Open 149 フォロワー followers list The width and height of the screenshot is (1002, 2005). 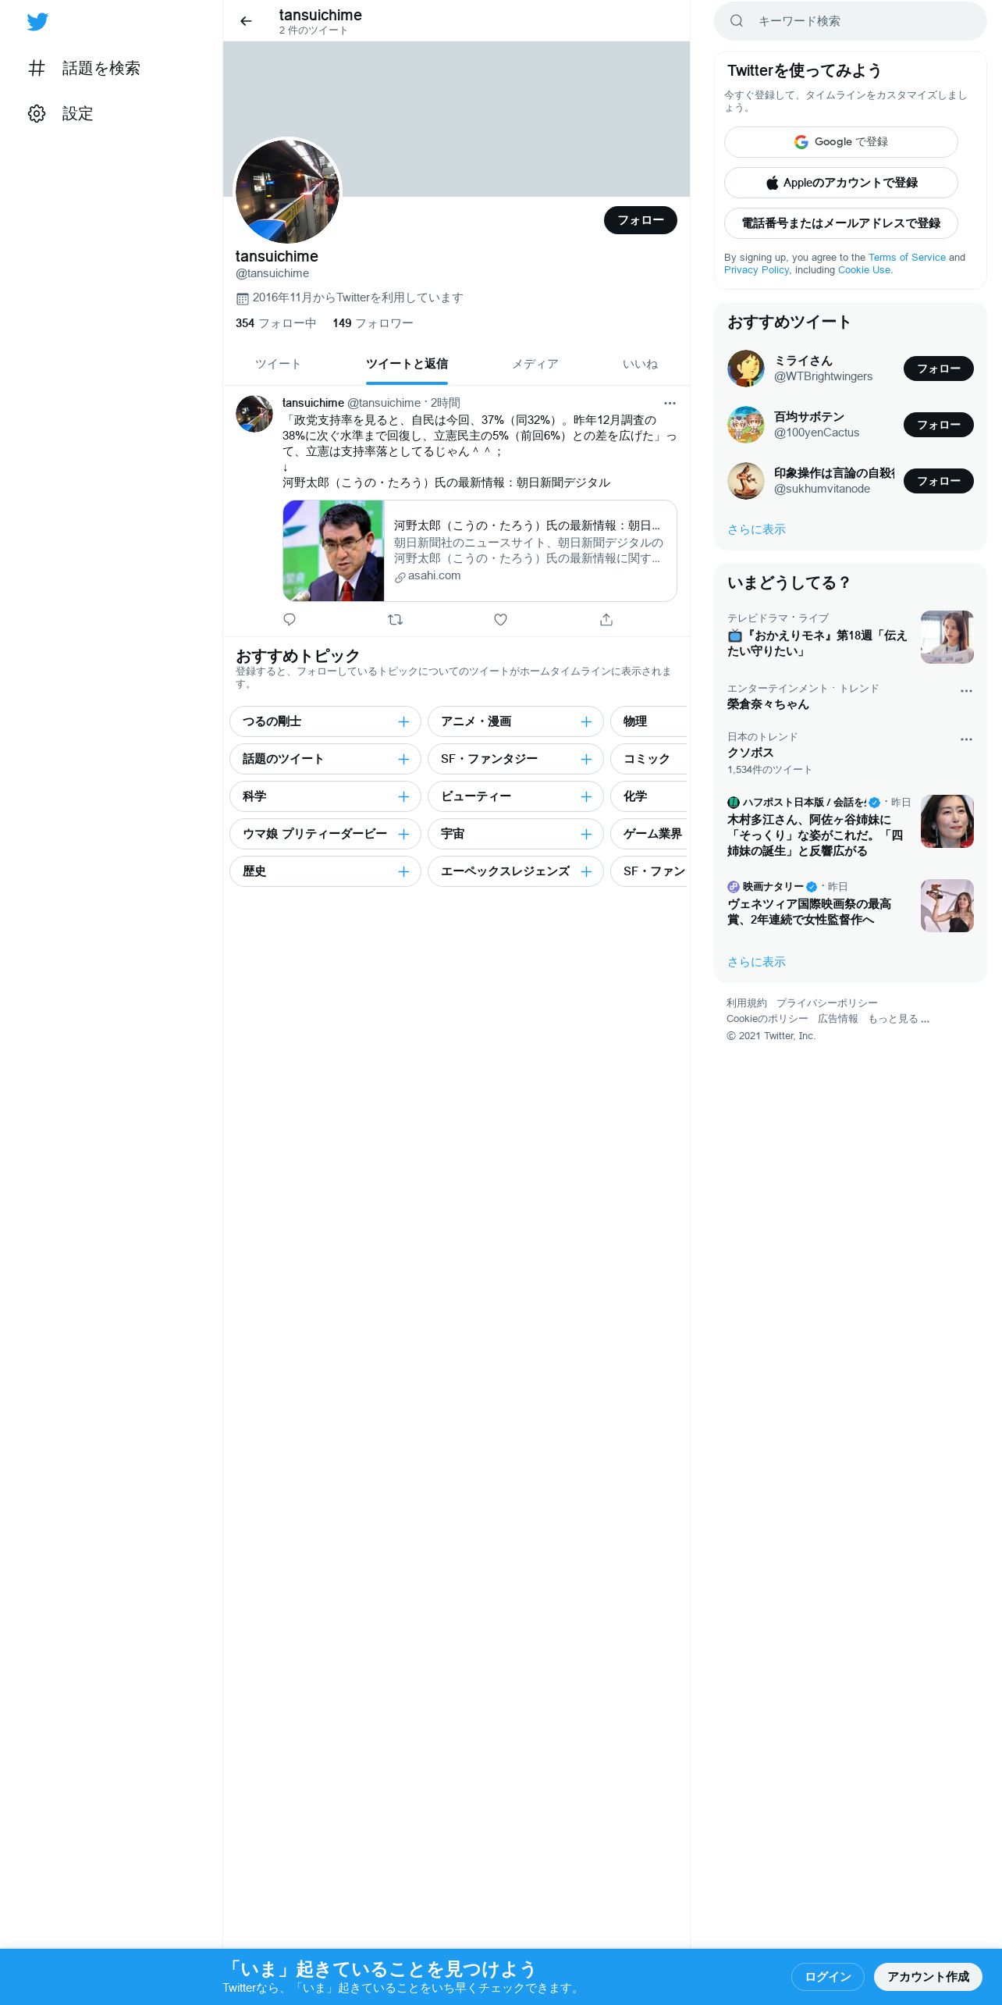[x=372, y=323]
